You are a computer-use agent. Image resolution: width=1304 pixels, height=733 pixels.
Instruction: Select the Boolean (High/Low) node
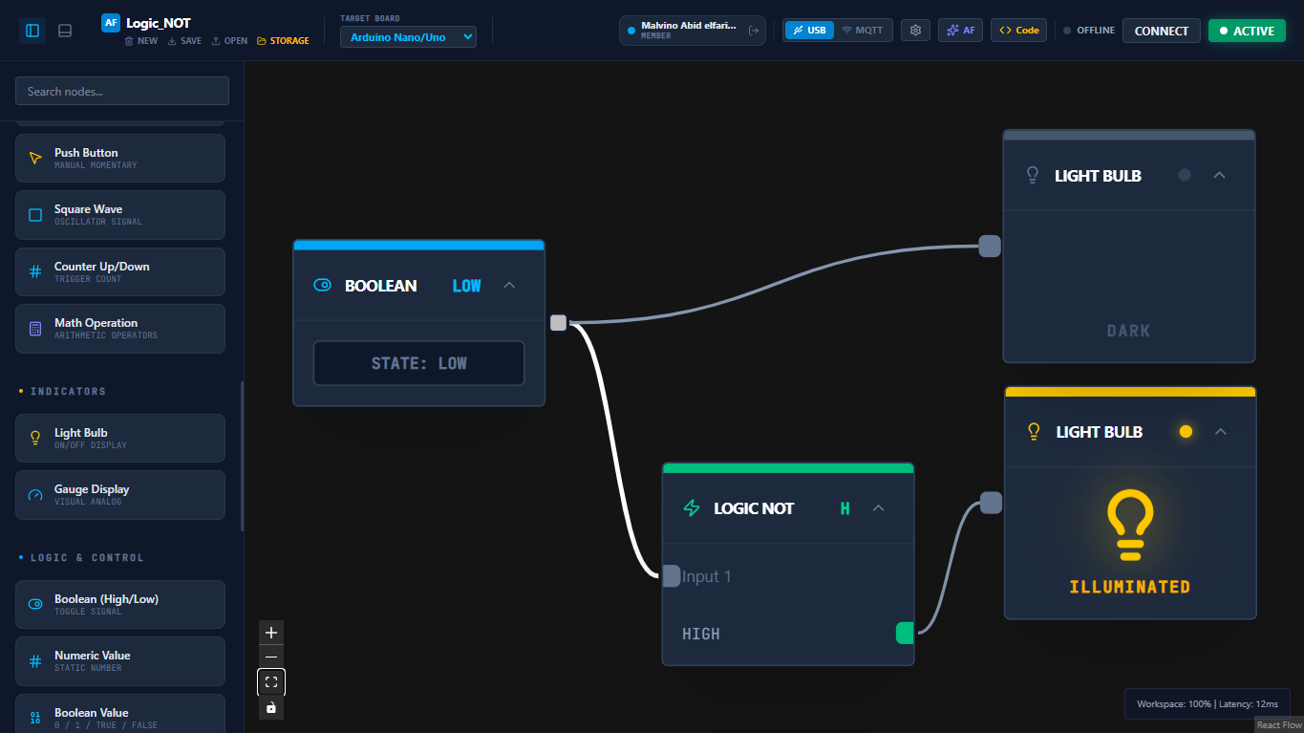(120, 604)
